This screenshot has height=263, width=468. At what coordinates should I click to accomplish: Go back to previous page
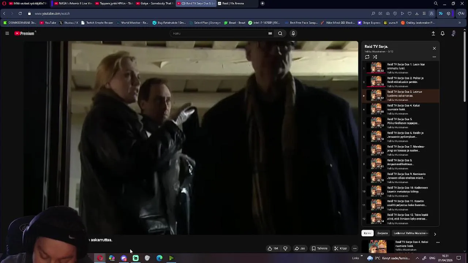click(4, 14)
